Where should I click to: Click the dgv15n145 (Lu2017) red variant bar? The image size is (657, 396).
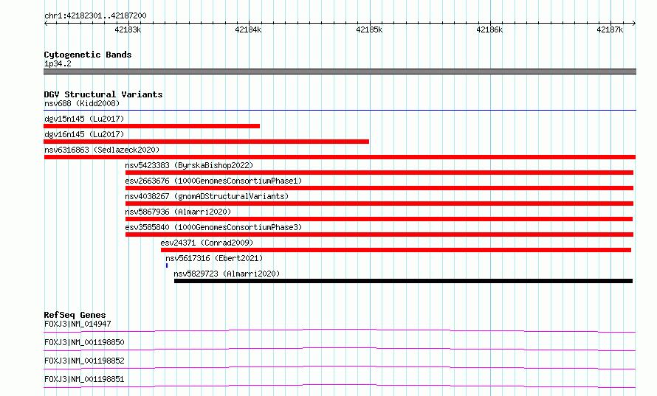(151, 126)
